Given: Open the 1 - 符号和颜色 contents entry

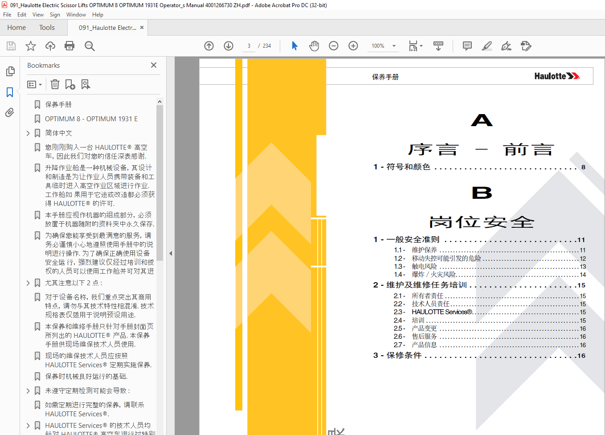Looking at the screenshot, I should 479,167.
